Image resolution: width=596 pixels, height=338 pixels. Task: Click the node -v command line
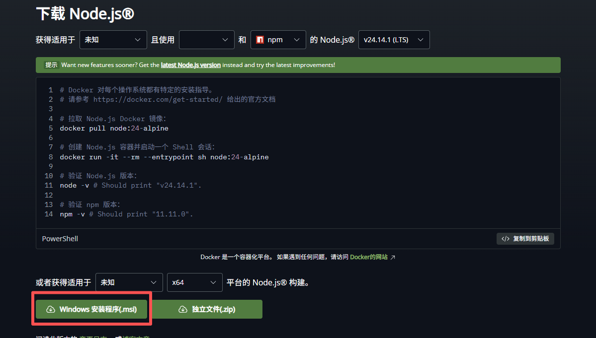coord(130,185)
